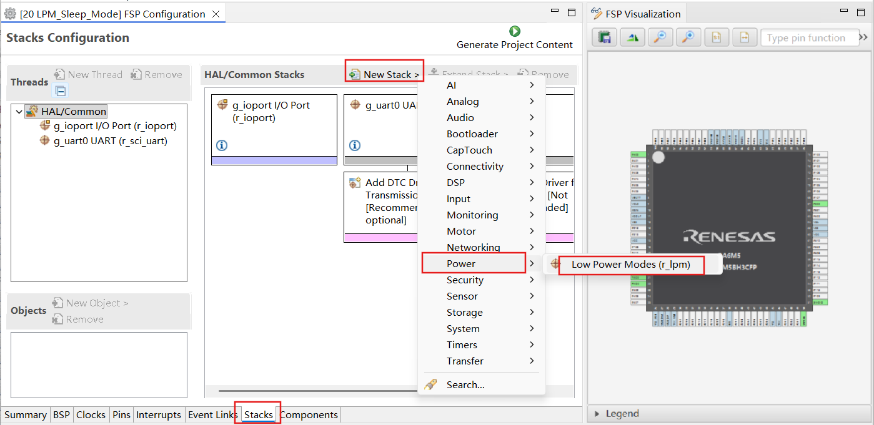Expand the Legend section

[597, 413]
